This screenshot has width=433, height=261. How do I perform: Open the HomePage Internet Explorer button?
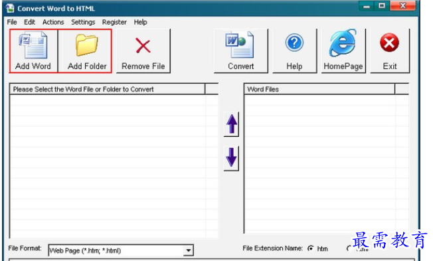(x=343, y=51)
